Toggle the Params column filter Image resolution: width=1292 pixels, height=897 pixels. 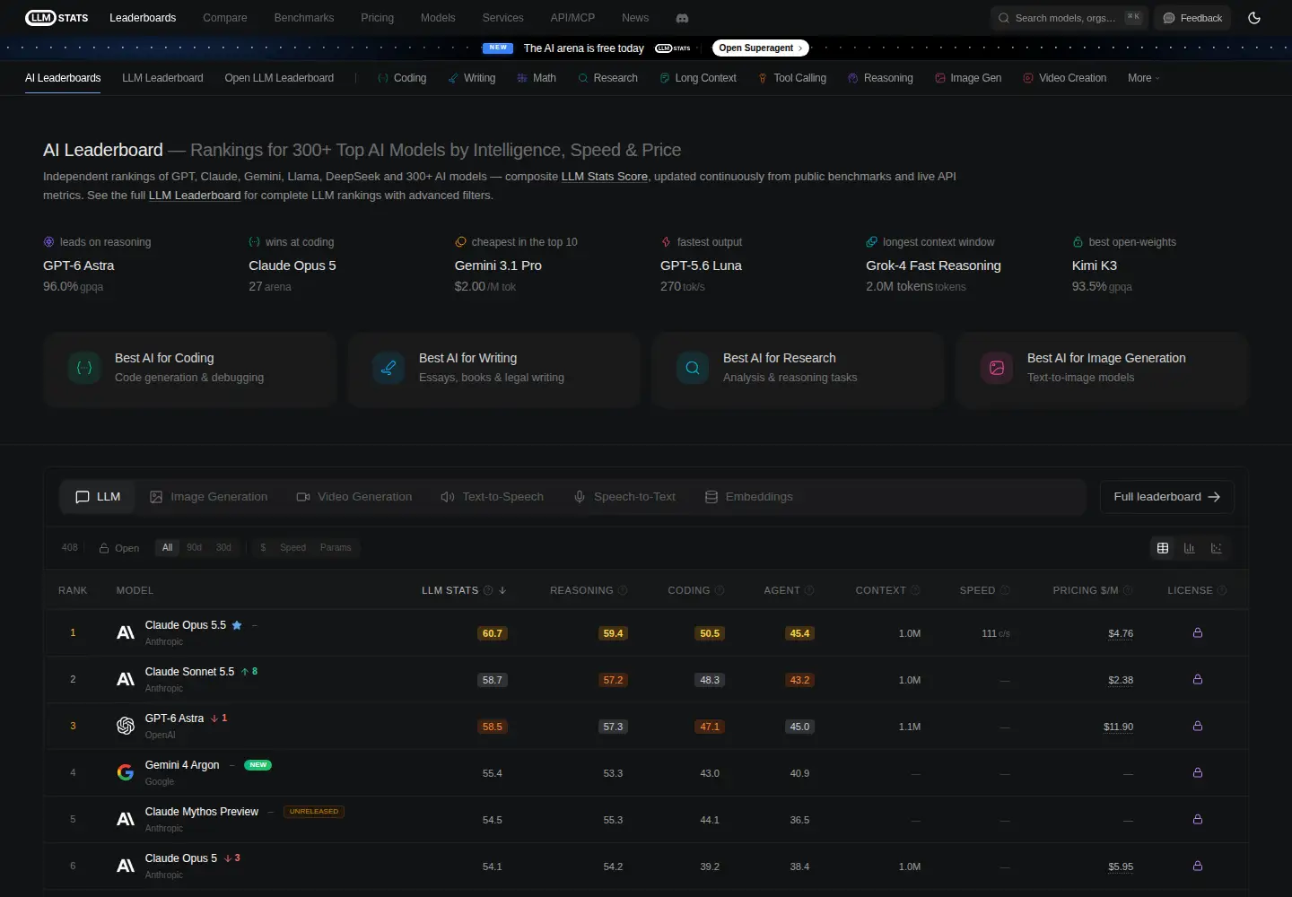(336, 547)
